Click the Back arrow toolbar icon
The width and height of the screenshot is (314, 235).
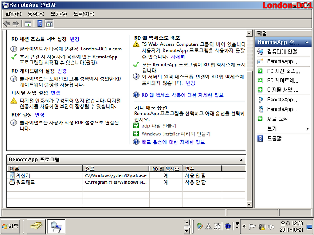click(x=7, y=24)
